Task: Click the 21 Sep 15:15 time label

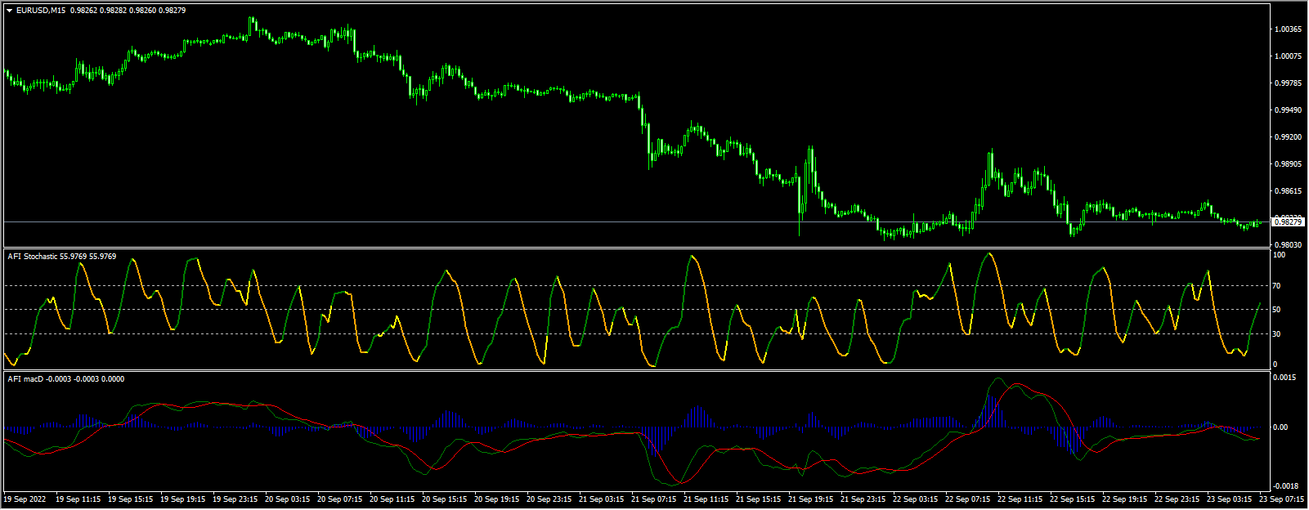Action: click(x=760, y=499)
